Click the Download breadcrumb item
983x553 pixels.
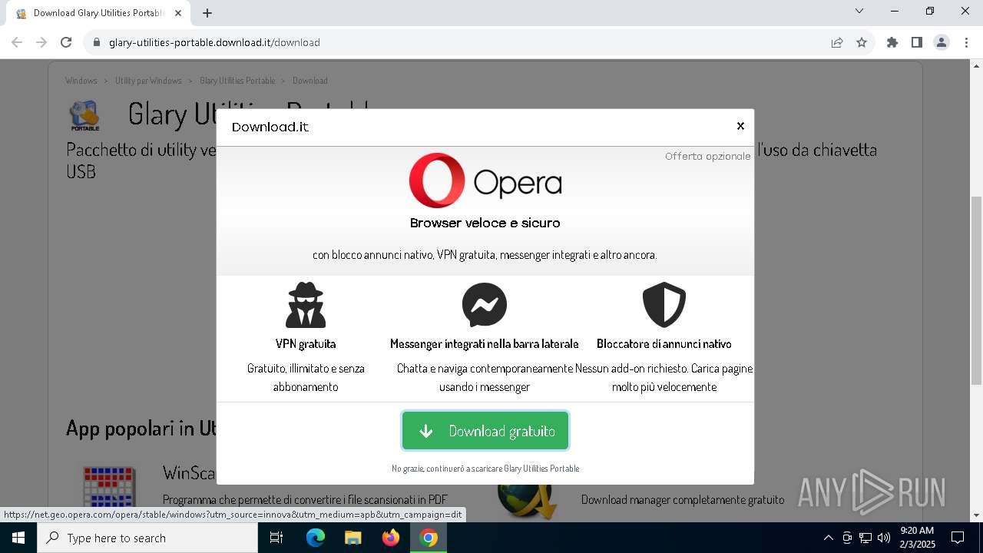click(x=310, y=81)
